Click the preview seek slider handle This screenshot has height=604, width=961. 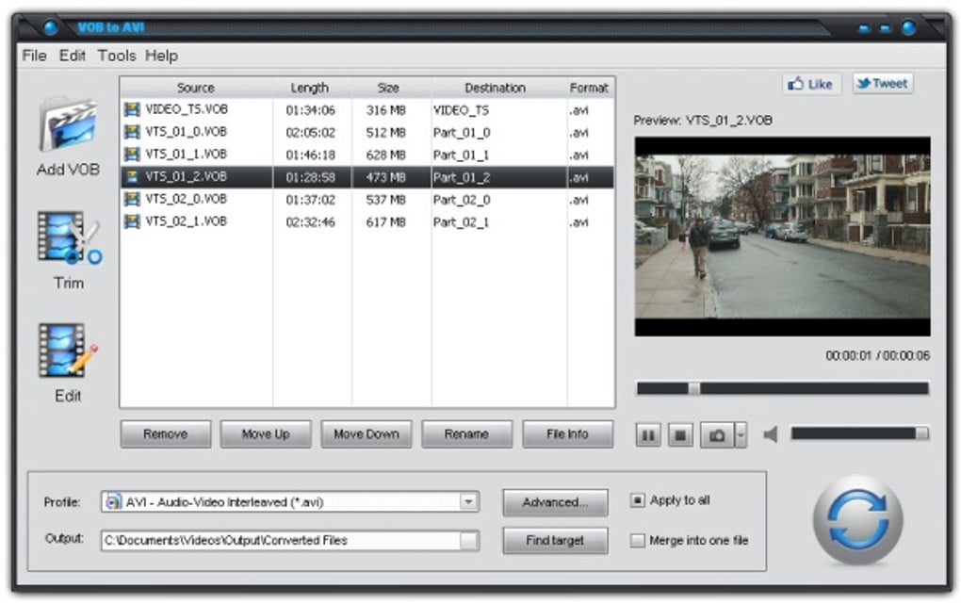click(x=693, y=388)
